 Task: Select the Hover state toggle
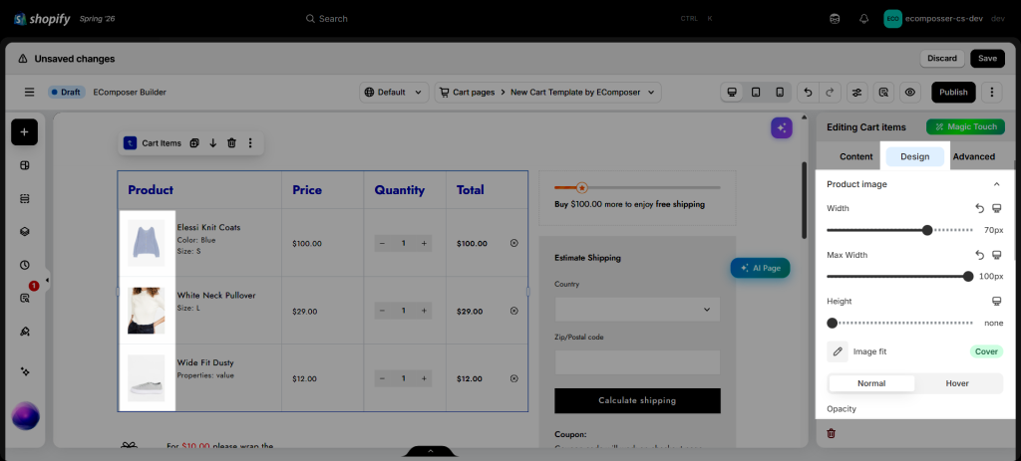[957, 383]
